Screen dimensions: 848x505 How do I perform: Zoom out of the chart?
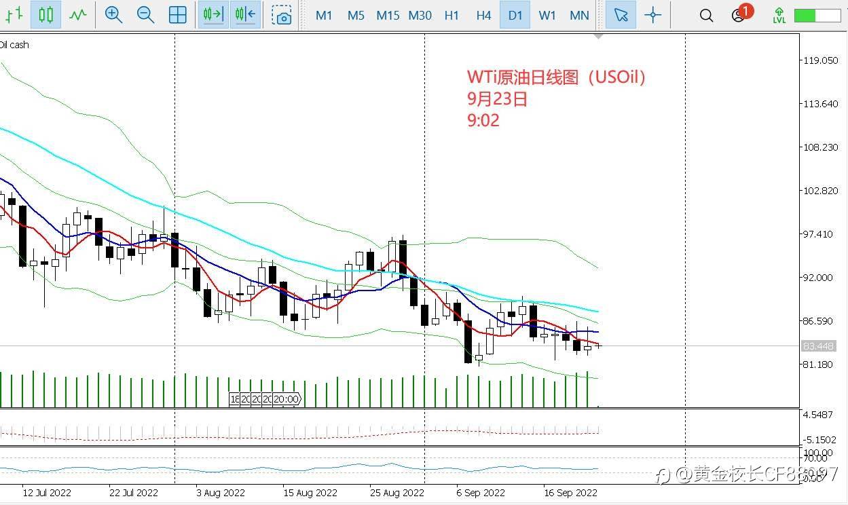(145, 14)
